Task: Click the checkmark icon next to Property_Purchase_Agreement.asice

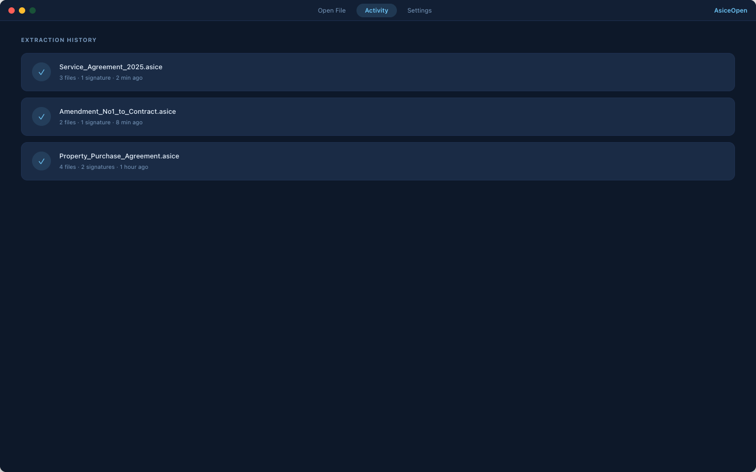Action: coord(41,162)
